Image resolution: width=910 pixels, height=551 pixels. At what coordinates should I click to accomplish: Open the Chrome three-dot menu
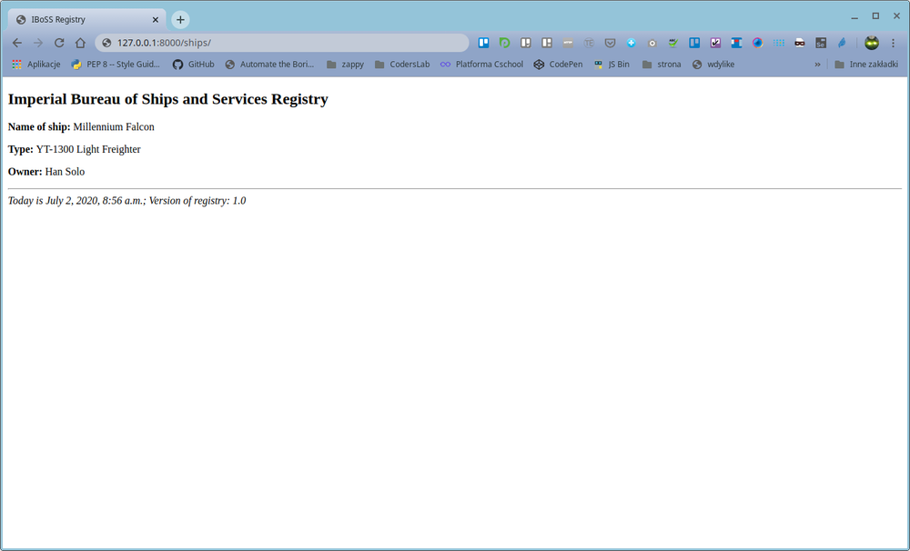(894, 43)
